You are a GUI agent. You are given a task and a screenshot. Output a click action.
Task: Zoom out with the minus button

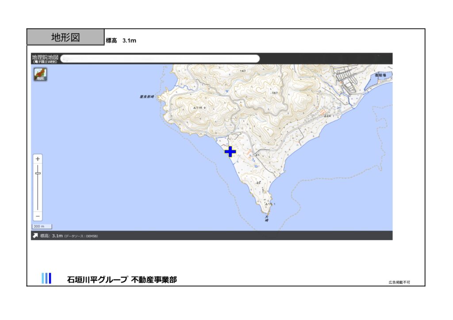pyautogui.click(x=38, y=216)
